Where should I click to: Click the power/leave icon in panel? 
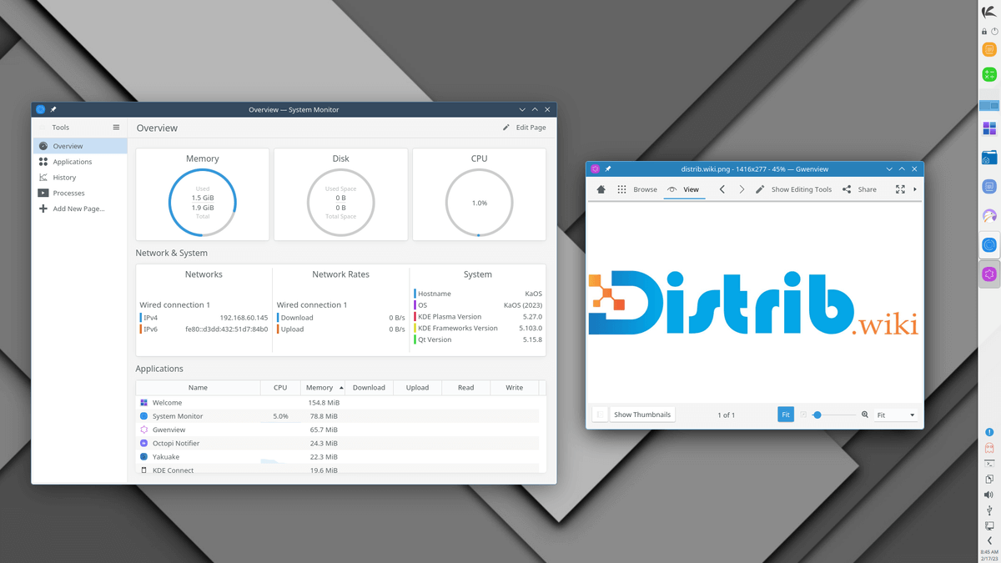pos(994,32)
